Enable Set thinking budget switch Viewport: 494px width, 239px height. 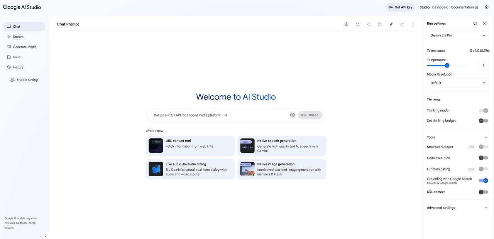(x=484, y=121)
